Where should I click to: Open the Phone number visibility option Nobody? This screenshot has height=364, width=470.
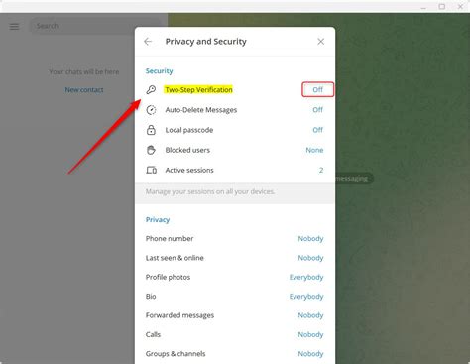(x=310, y=238)
